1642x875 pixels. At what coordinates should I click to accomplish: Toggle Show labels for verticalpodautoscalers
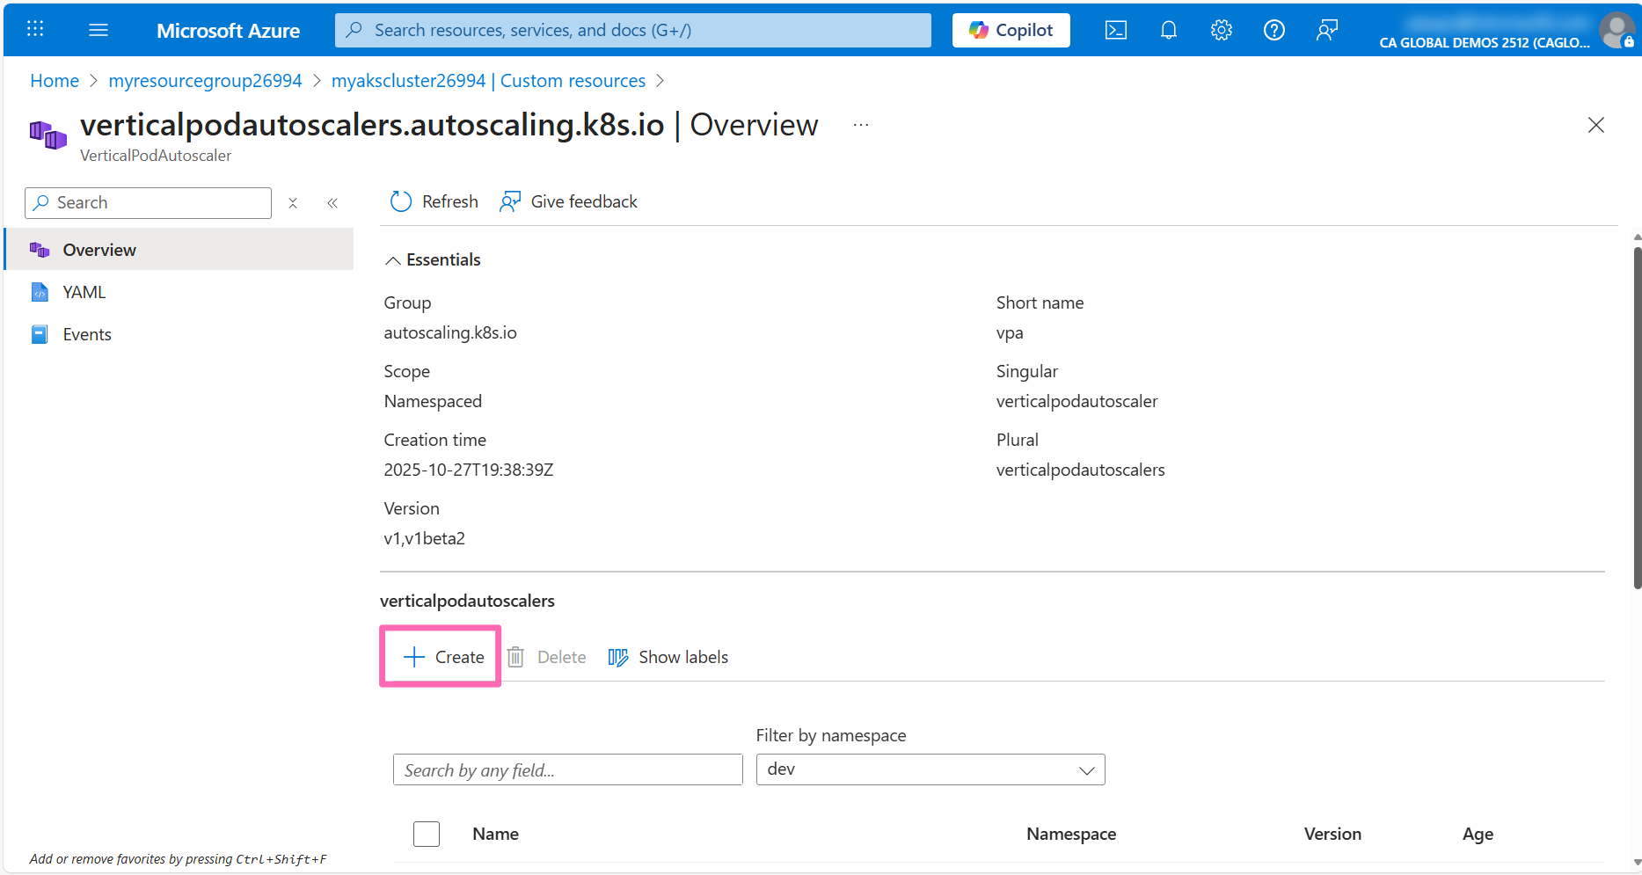pos(668,657)
